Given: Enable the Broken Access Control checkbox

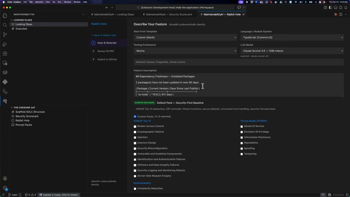Looking at the screenshot, I should 135,126.
